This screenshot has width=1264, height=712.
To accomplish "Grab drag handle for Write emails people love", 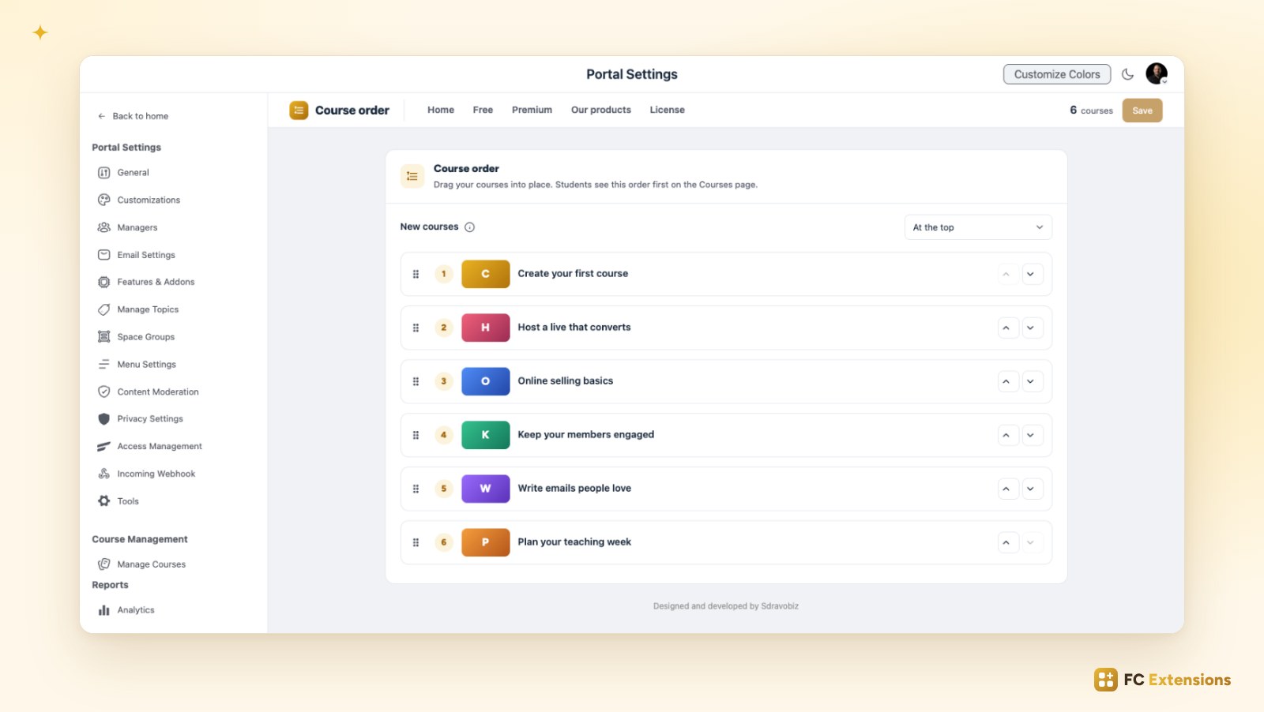I will 416,489.
